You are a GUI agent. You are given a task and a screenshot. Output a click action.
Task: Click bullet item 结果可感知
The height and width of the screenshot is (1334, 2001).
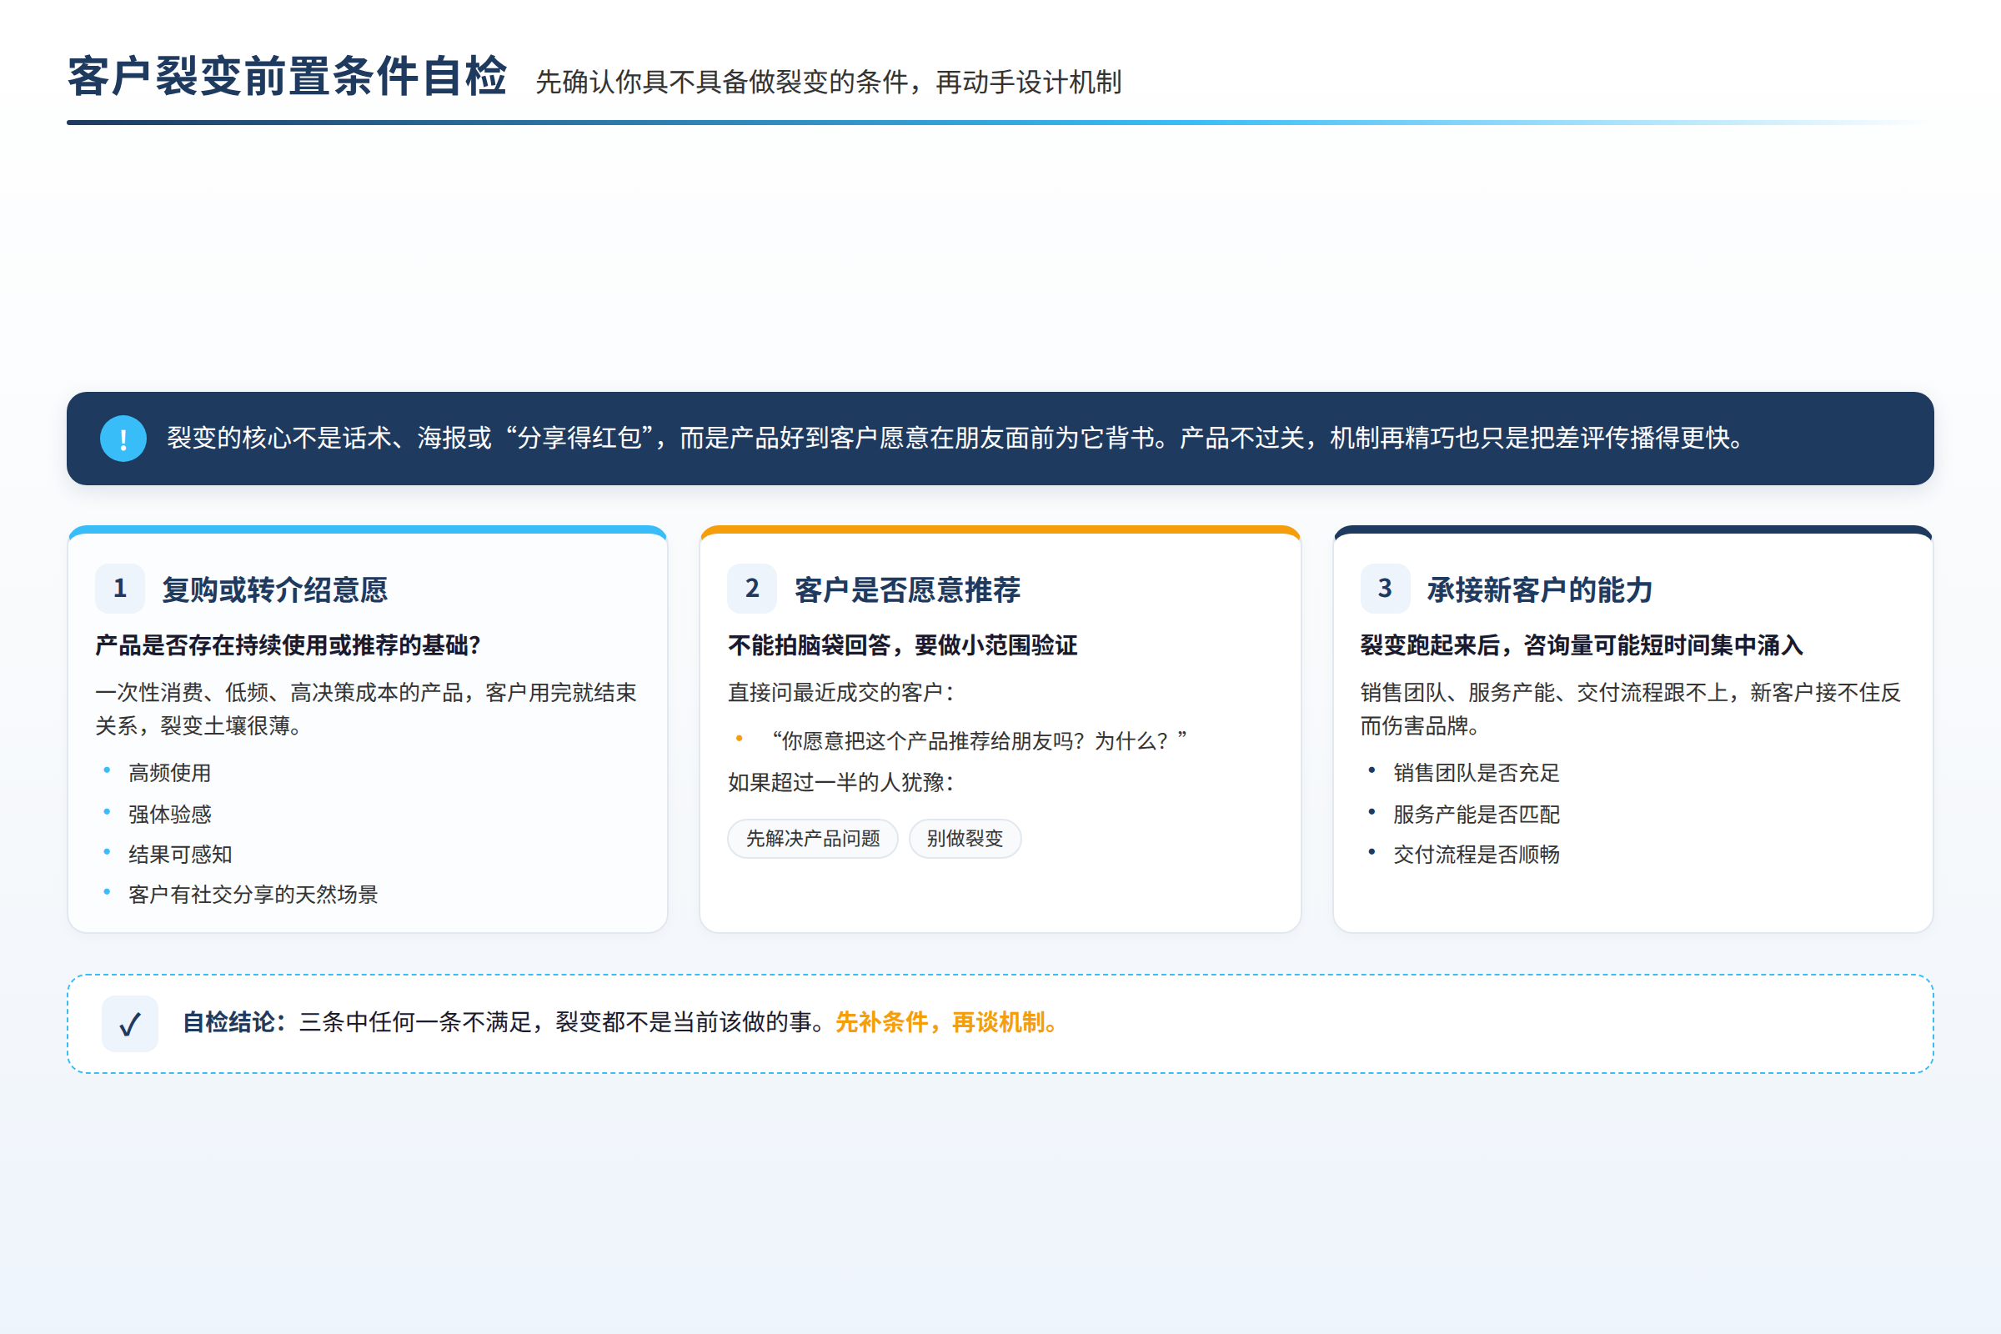pyautogui.click(x=180, y=854)
